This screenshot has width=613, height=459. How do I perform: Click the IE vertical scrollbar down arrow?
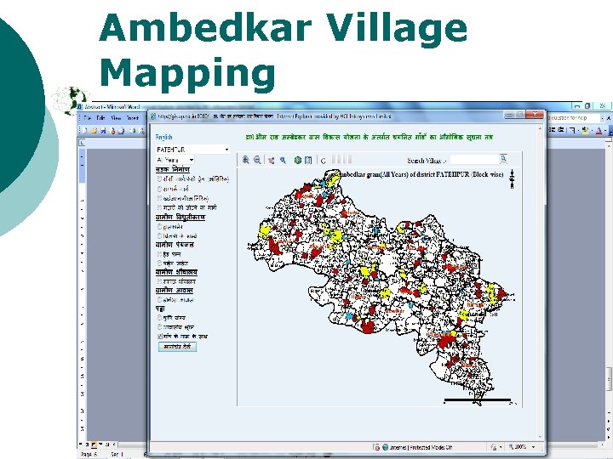tap(541, 438)
